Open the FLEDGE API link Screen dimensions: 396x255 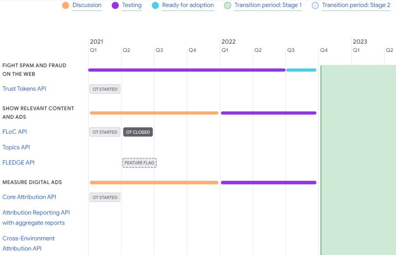[x=19, y=163]
